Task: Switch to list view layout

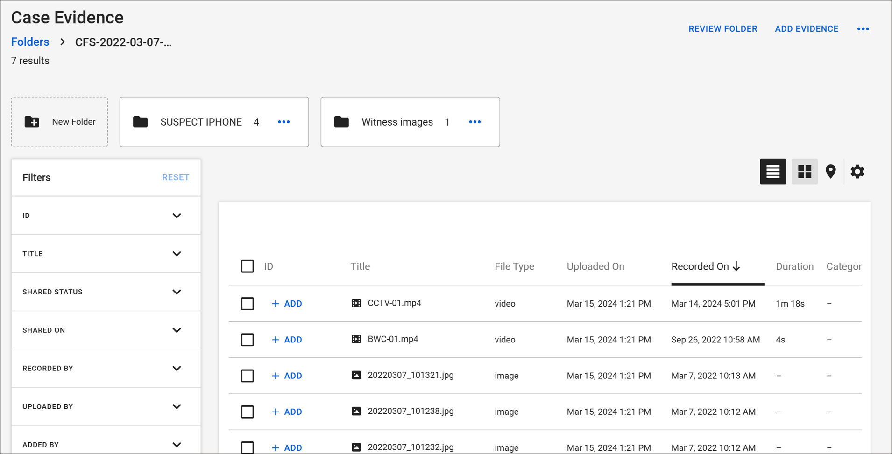Action: 772,171
